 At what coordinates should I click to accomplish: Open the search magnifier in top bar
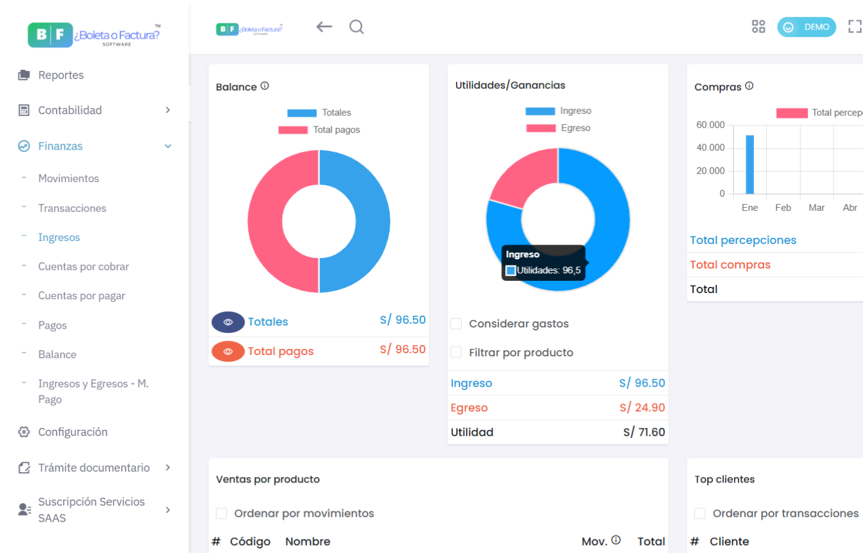coord(356,27)
